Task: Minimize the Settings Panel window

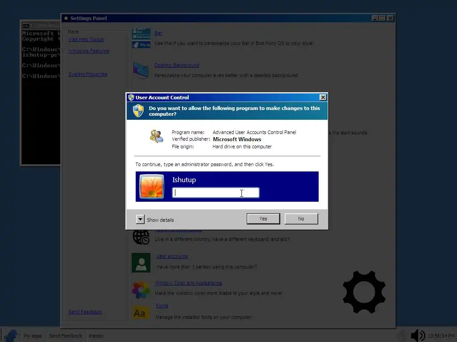Action: (x=375, y=18)
